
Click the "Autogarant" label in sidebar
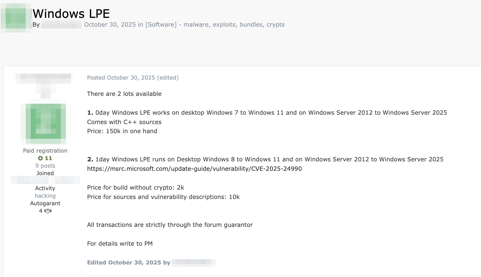45,203
